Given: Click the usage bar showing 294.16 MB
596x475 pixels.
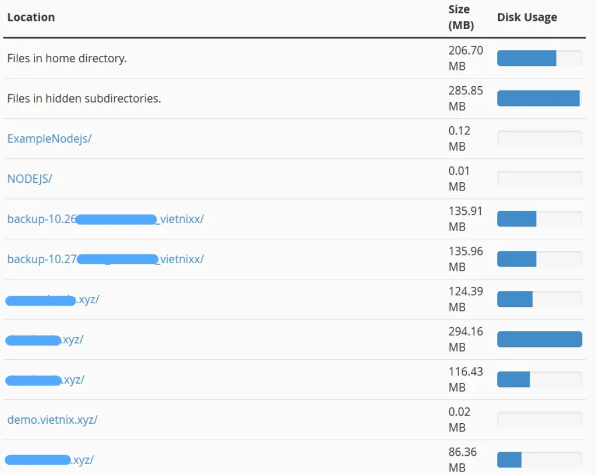Looking at the screenshot, I should point(539,339).
